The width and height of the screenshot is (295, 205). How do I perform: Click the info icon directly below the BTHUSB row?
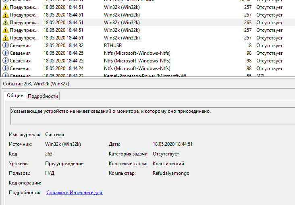[5, 53]
